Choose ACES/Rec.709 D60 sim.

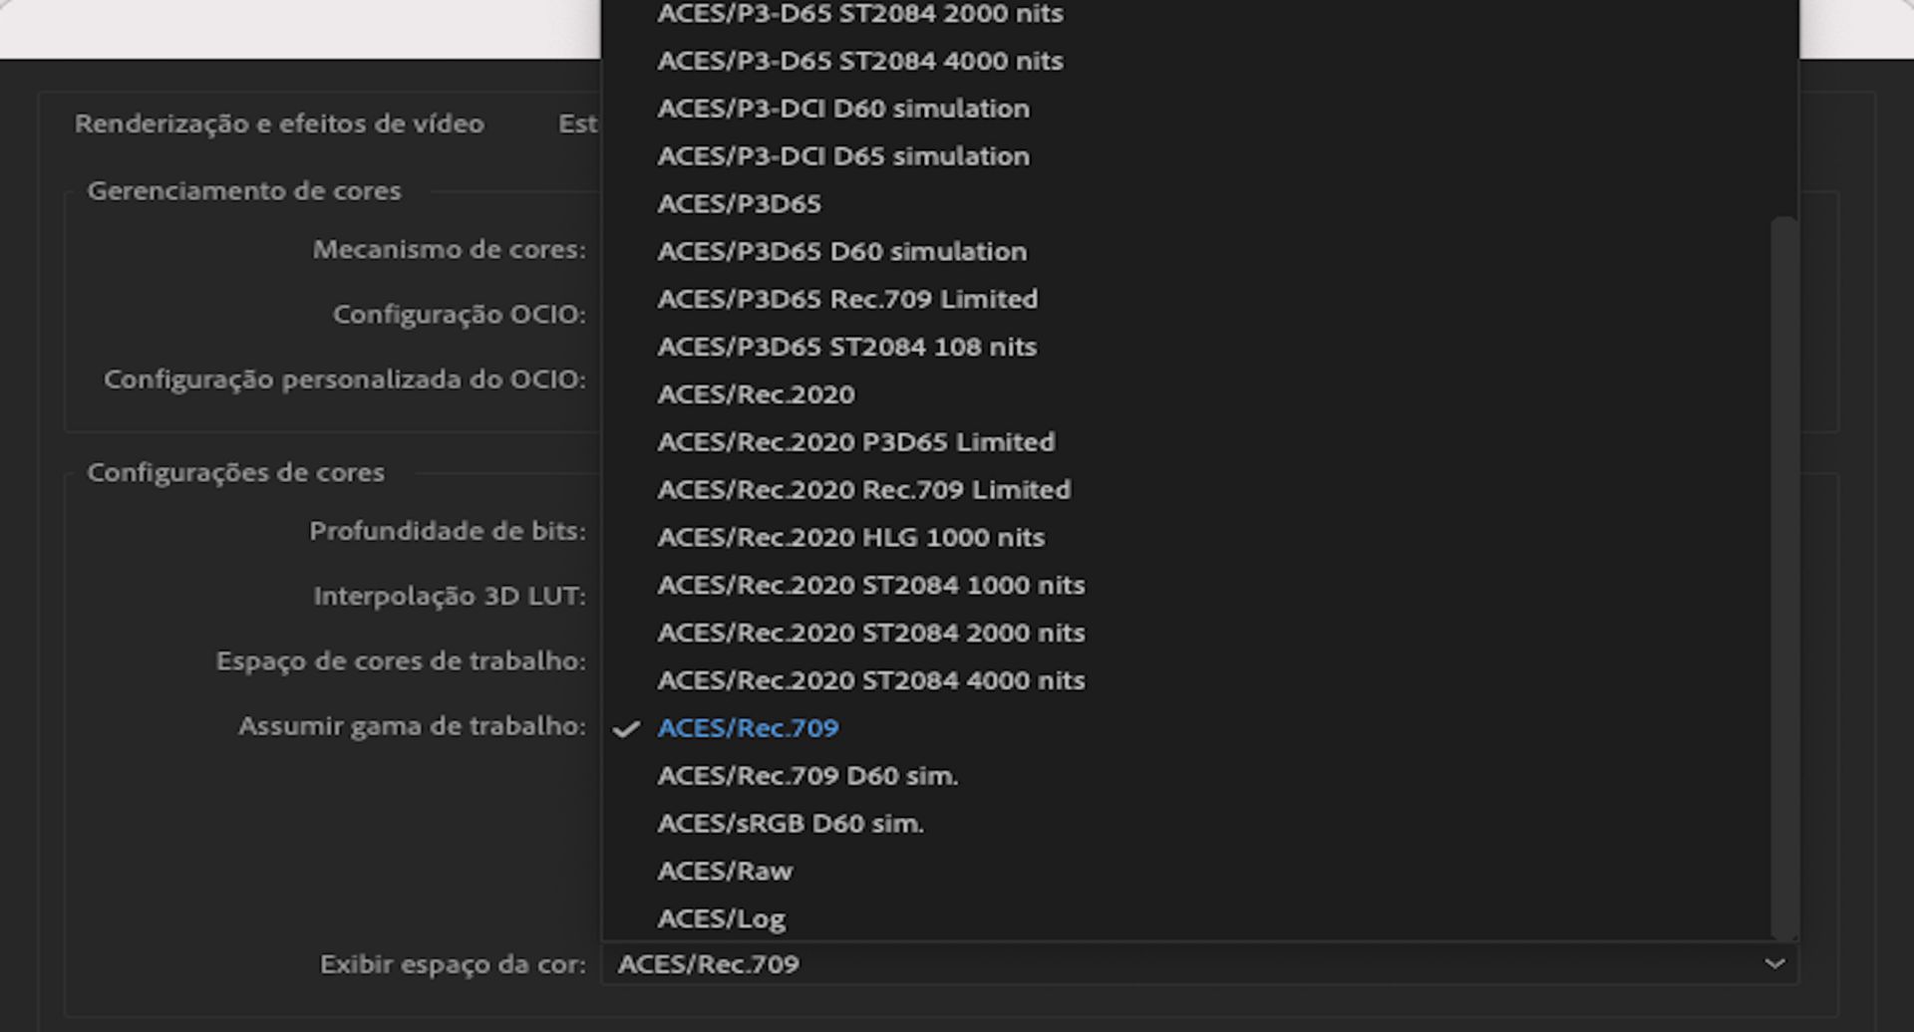[x=808, y=777]
